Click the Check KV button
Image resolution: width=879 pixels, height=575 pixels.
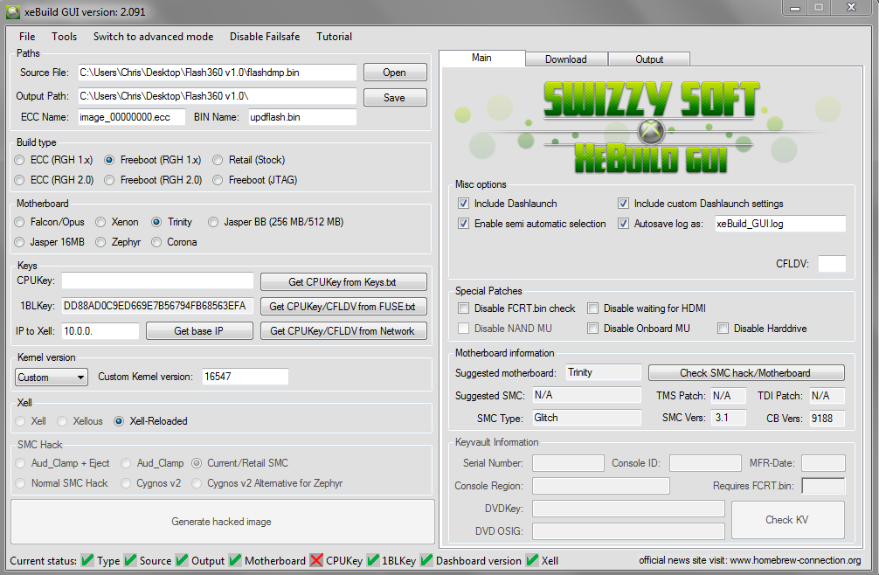tap(787, 520)
